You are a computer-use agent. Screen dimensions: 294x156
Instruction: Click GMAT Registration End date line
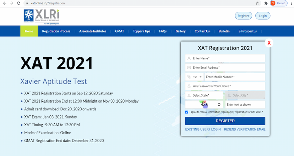(x=64, y=141)
